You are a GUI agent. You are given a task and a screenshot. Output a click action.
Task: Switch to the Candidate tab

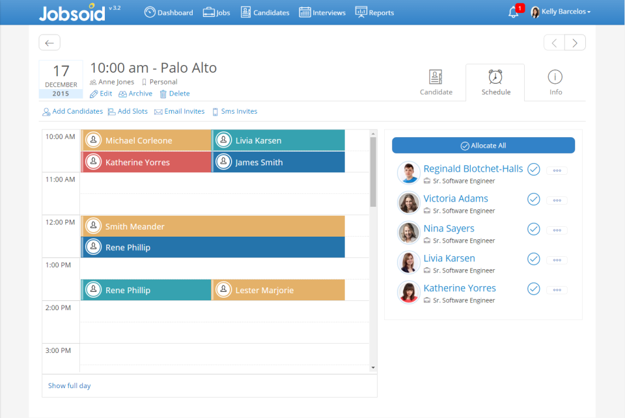(436, 83)
